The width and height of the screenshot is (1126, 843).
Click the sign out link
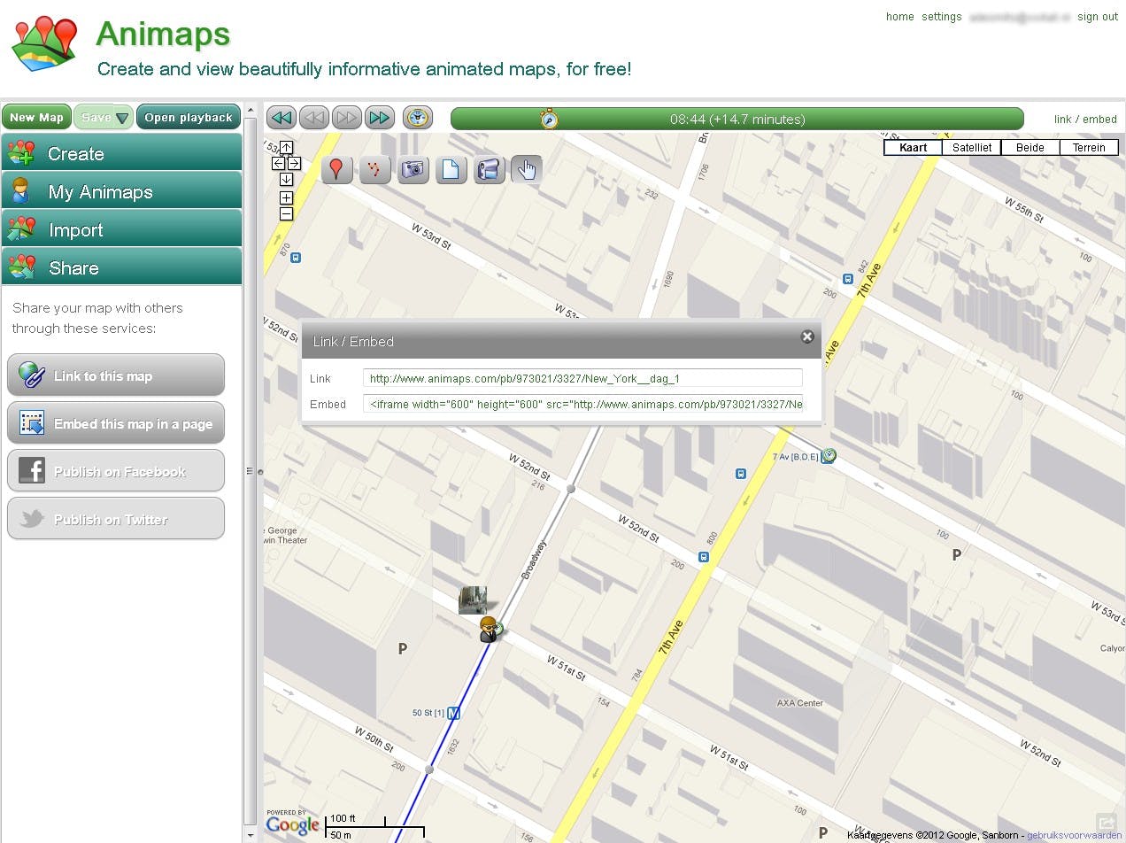[x=1098, y=17]
